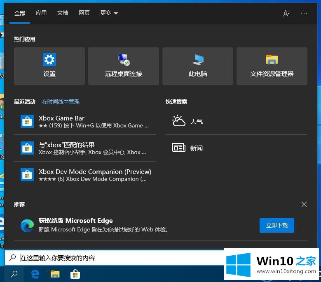Open File Explorer from the taskbar
Viewport: 321px width, 282px height.
(55, 274)
